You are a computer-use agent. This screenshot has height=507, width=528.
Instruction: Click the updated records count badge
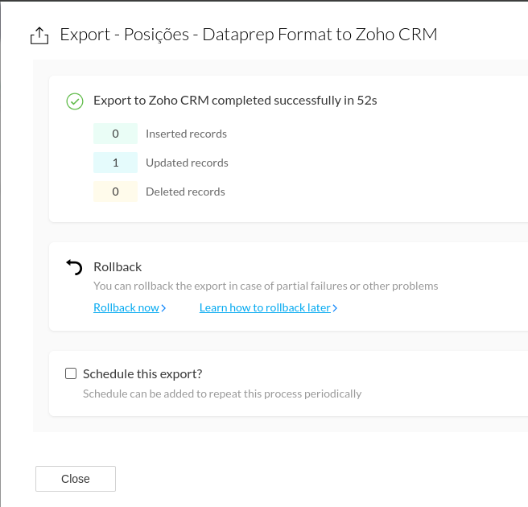[x=116, y=163]
